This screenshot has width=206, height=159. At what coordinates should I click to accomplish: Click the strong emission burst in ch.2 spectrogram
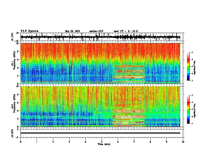coord(129,117)
